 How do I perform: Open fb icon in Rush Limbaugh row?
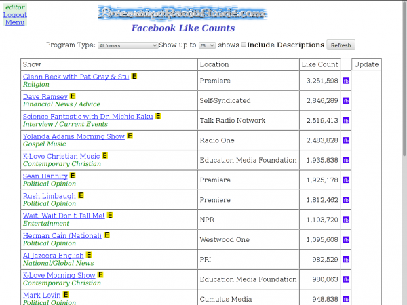click(x=346, y=200)
